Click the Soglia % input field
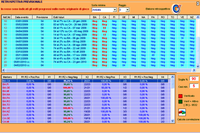This screenshot has height=133, width=200. [x=194, y=79]
